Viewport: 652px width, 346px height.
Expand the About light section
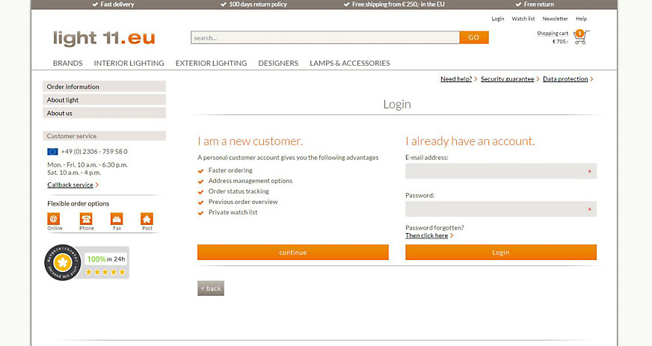point(104,100)
